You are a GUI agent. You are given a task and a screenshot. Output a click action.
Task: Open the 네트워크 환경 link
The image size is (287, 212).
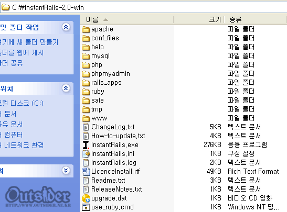click(22, 145)
